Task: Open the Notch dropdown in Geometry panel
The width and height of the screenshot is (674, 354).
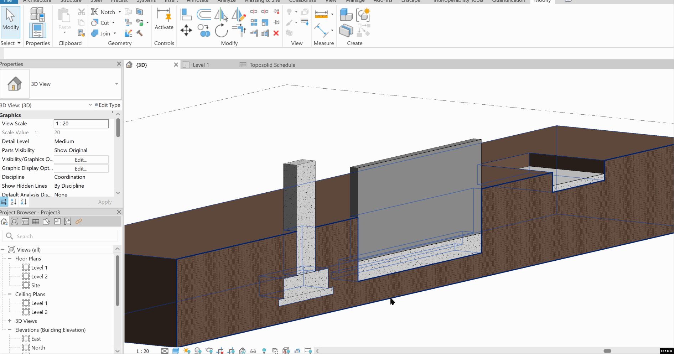Action: (120, 12)
